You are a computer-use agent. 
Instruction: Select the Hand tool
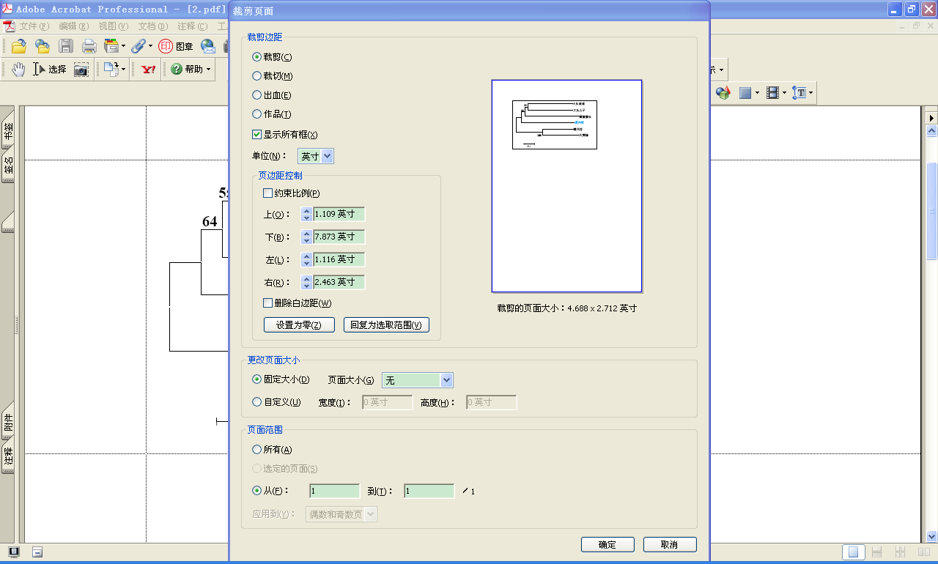tap(18, 70)
